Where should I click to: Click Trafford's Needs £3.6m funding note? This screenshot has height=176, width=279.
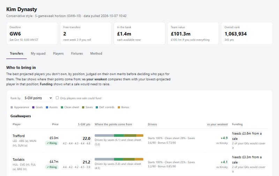tap(247, 136)
